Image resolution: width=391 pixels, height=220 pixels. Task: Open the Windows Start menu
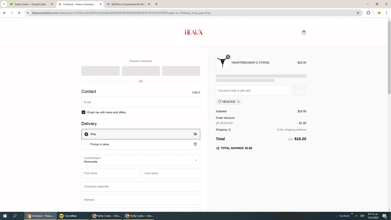click(5, 216)
